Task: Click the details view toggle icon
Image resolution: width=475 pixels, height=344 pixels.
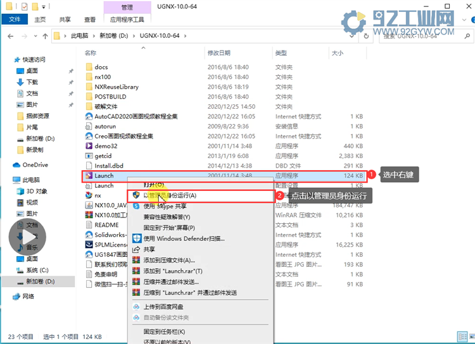Action: (x=462, y=336)
